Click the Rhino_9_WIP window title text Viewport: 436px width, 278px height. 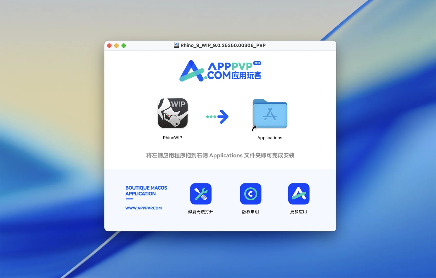tap(223, 45)
